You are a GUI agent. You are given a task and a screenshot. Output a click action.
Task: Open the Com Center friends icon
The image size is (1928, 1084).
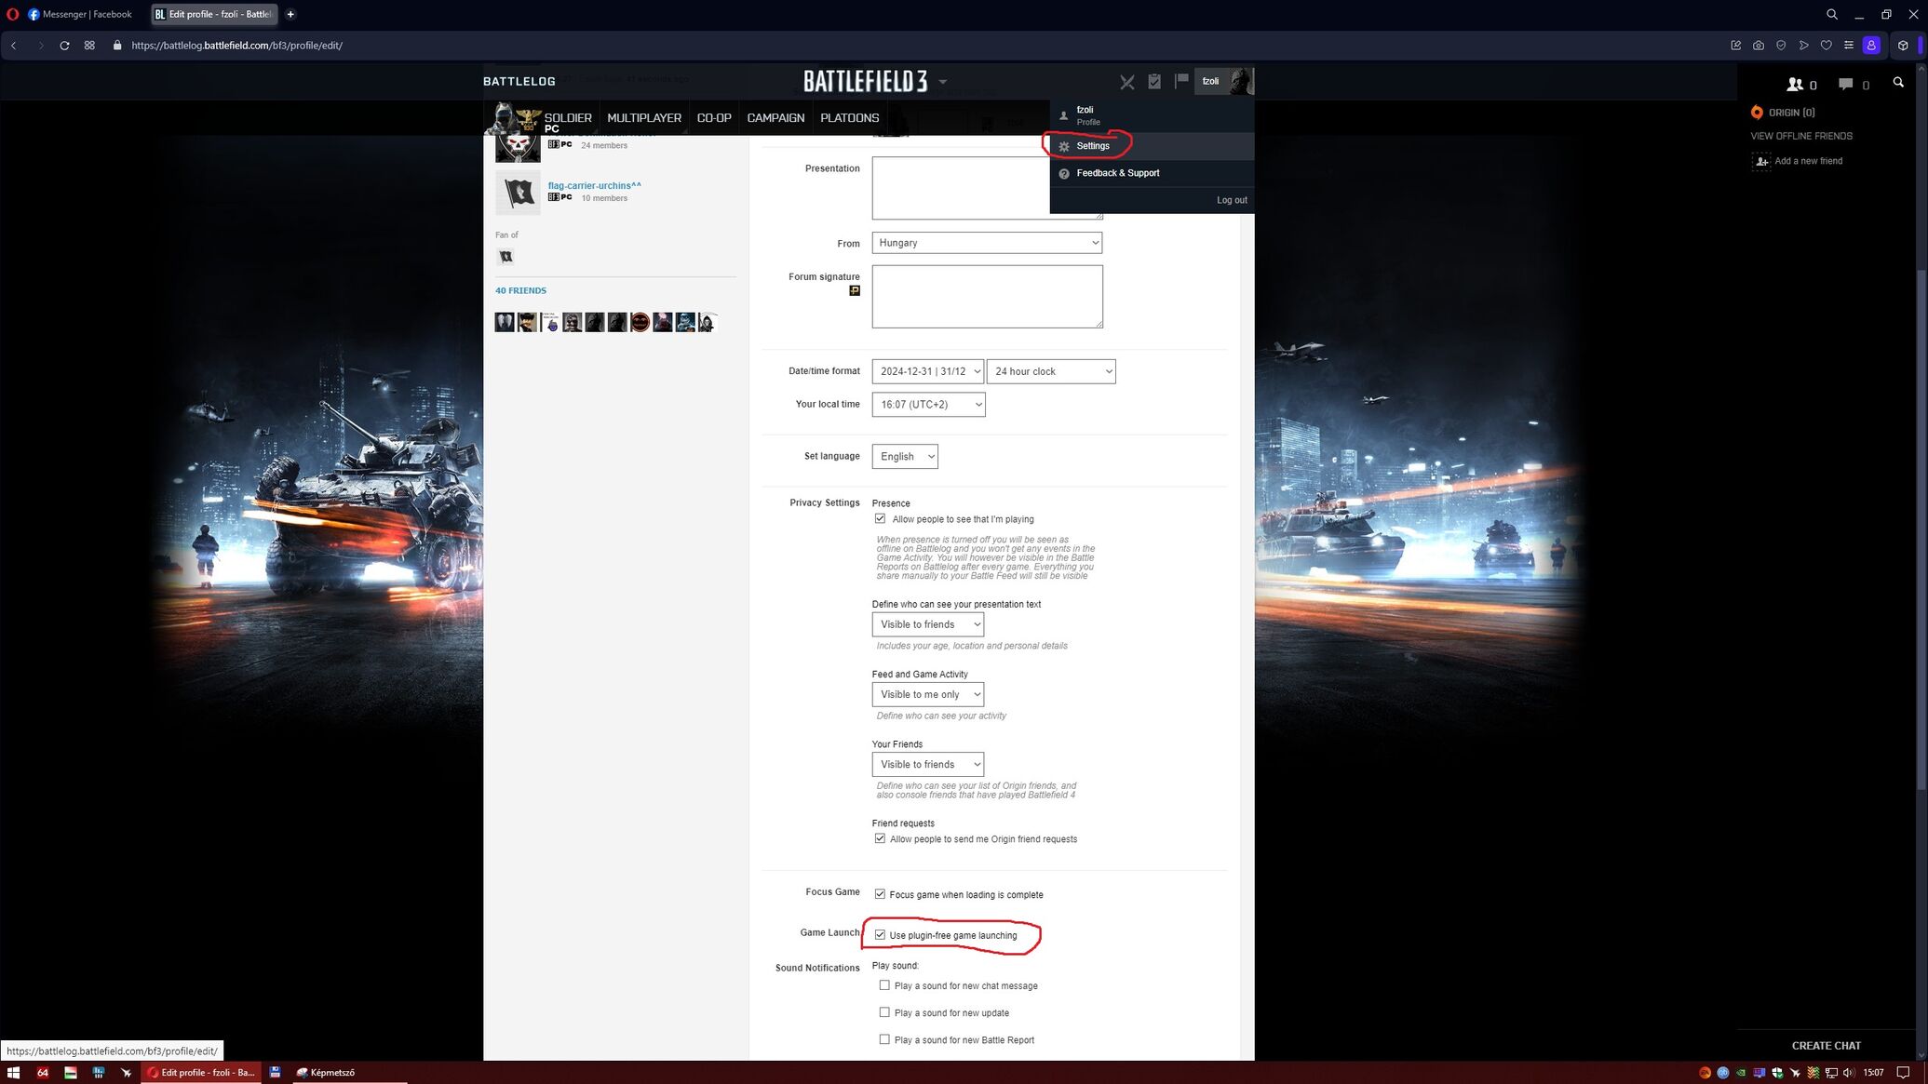[x=1795, y=85]
